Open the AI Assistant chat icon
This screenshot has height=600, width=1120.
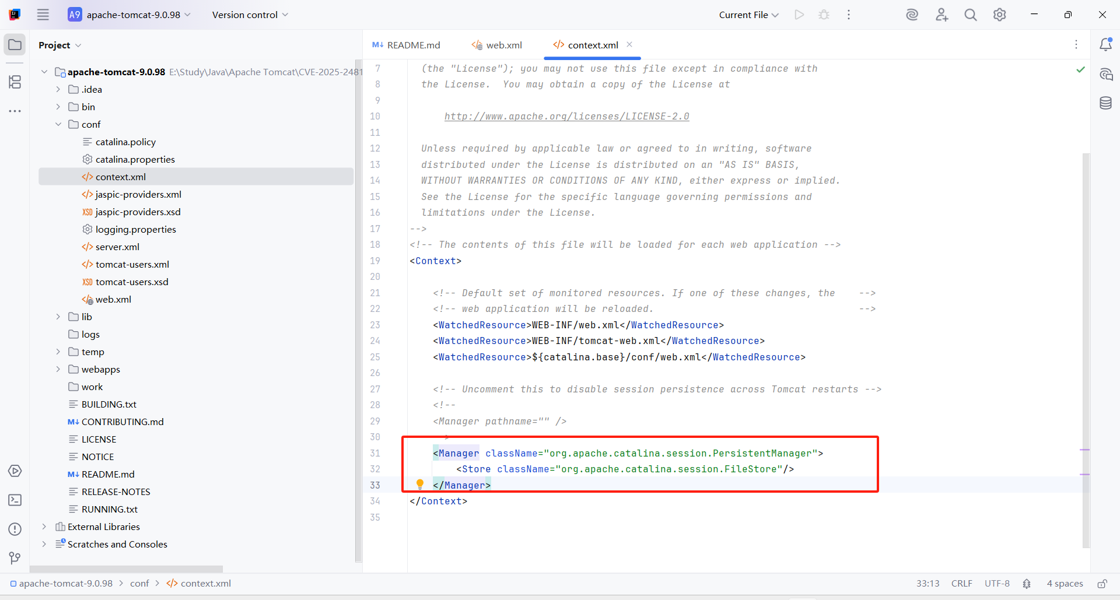(1105, 74)
